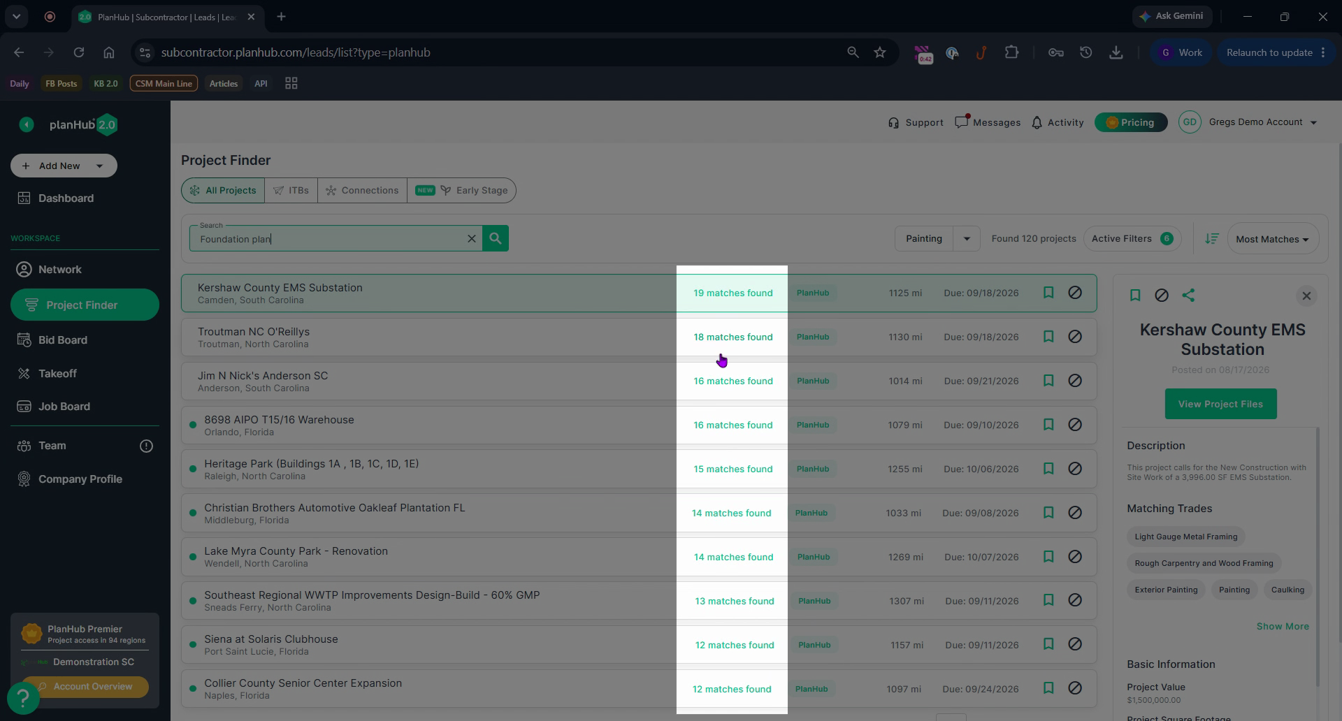Clear the search field text

[472, 239]
